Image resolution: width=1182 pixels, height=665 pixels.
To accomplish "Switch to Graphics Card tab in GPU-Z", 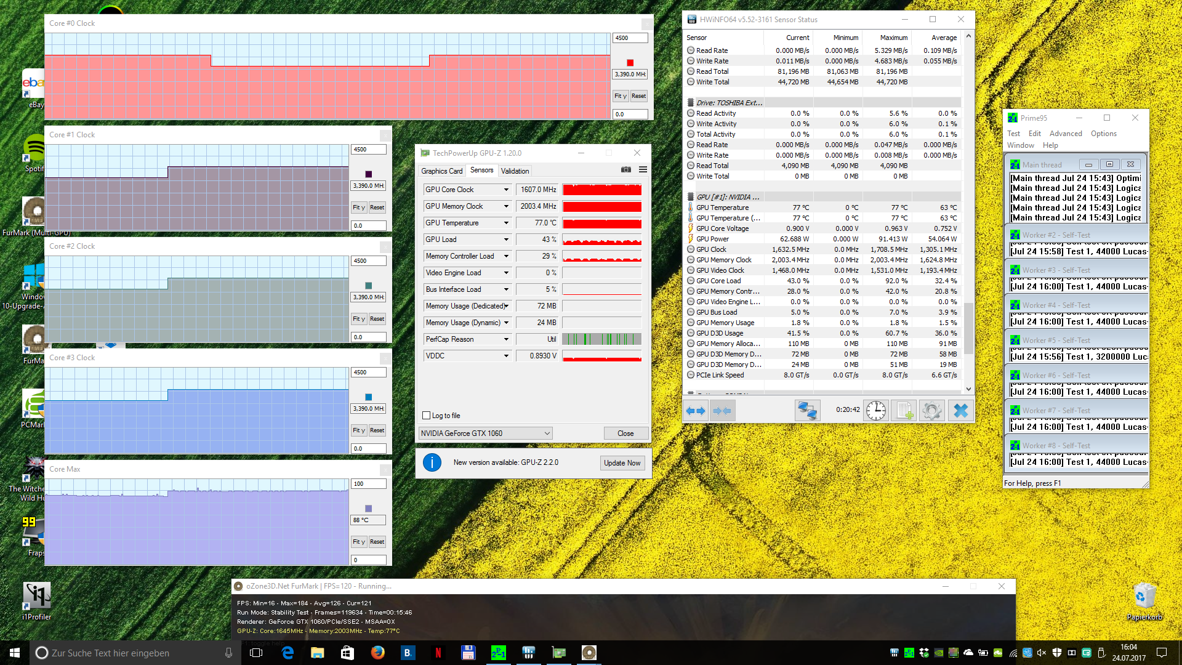I will click(x=441, y=171).
